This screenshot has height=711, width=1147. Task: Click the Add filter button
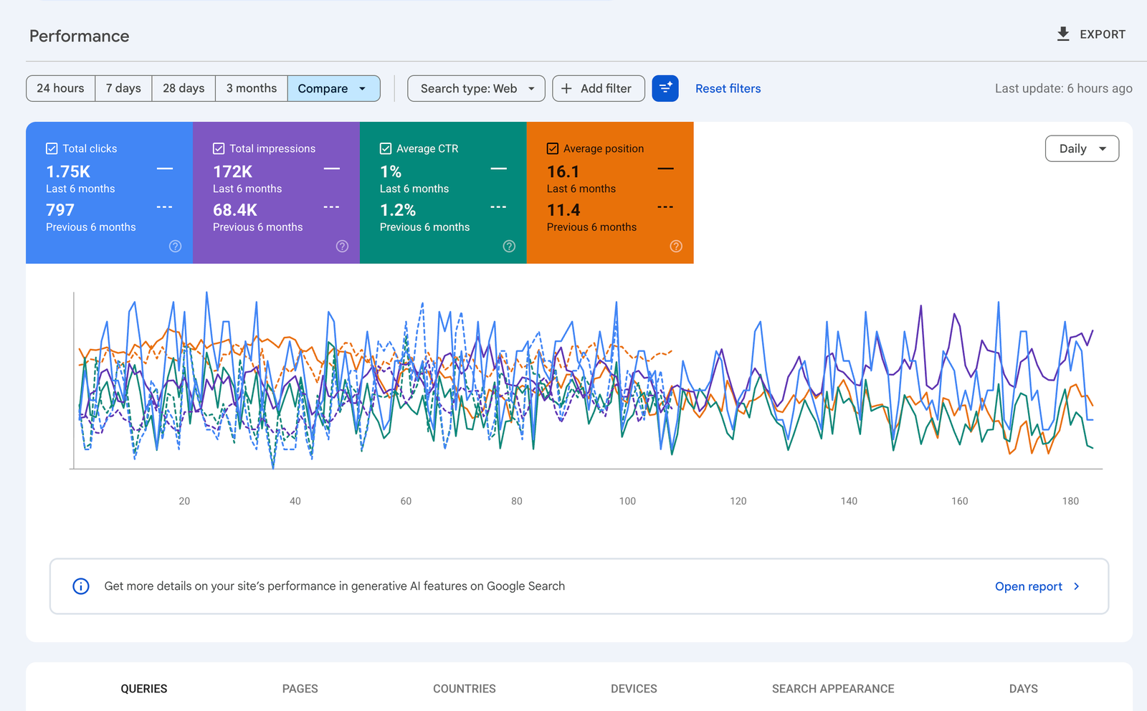[x=599, y=88]
